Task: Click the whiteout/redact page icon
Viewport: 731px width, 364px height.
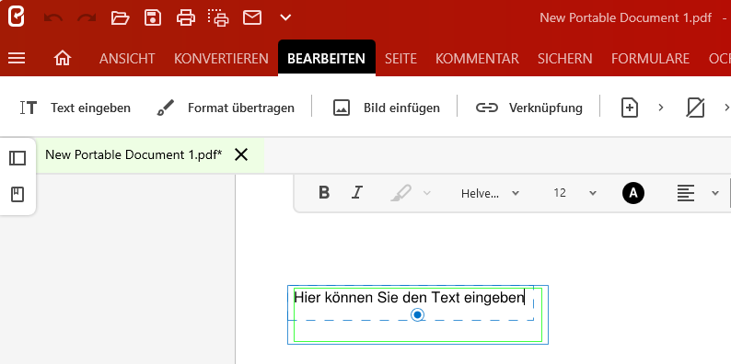Action: (x=696, y=108)
